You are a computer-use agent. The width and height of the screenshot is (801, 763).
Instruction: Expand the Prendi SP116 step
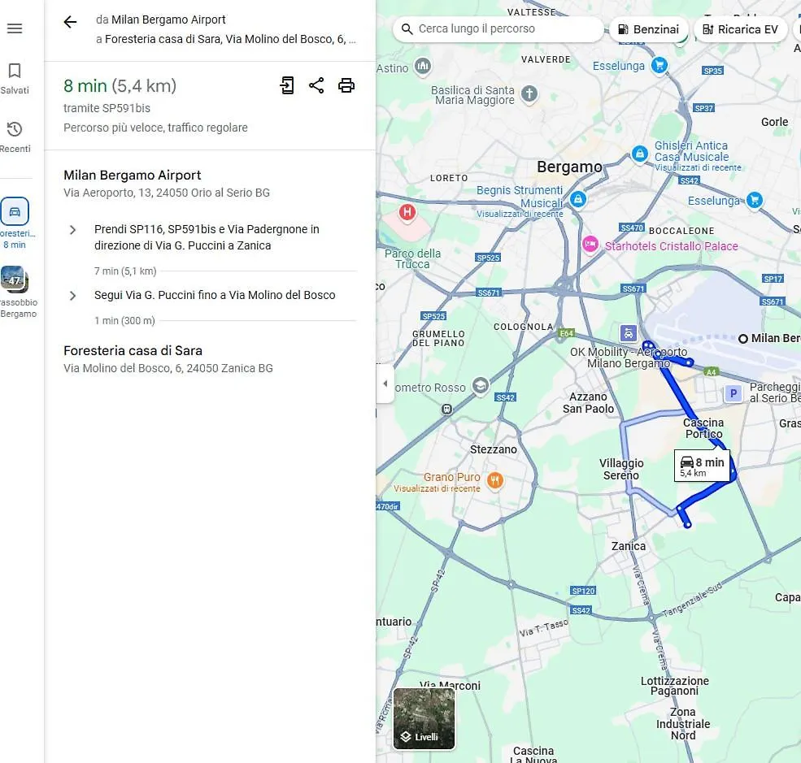coord(72,230)
